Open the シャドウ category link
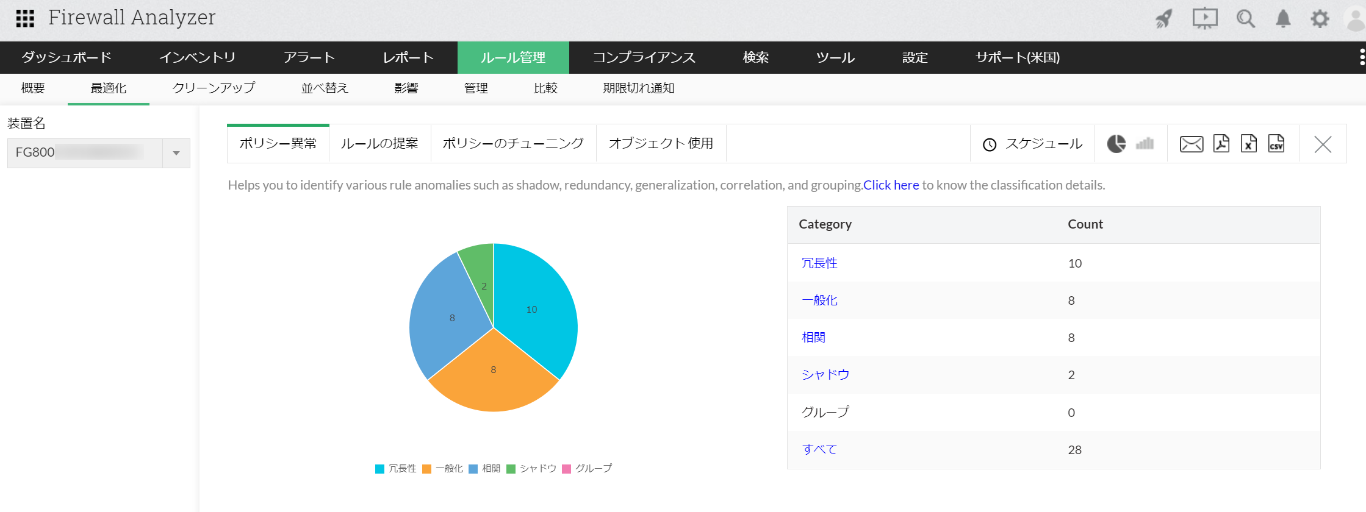Image resolution: width=1366 pixels, height=512 pixels. [825, 375]
